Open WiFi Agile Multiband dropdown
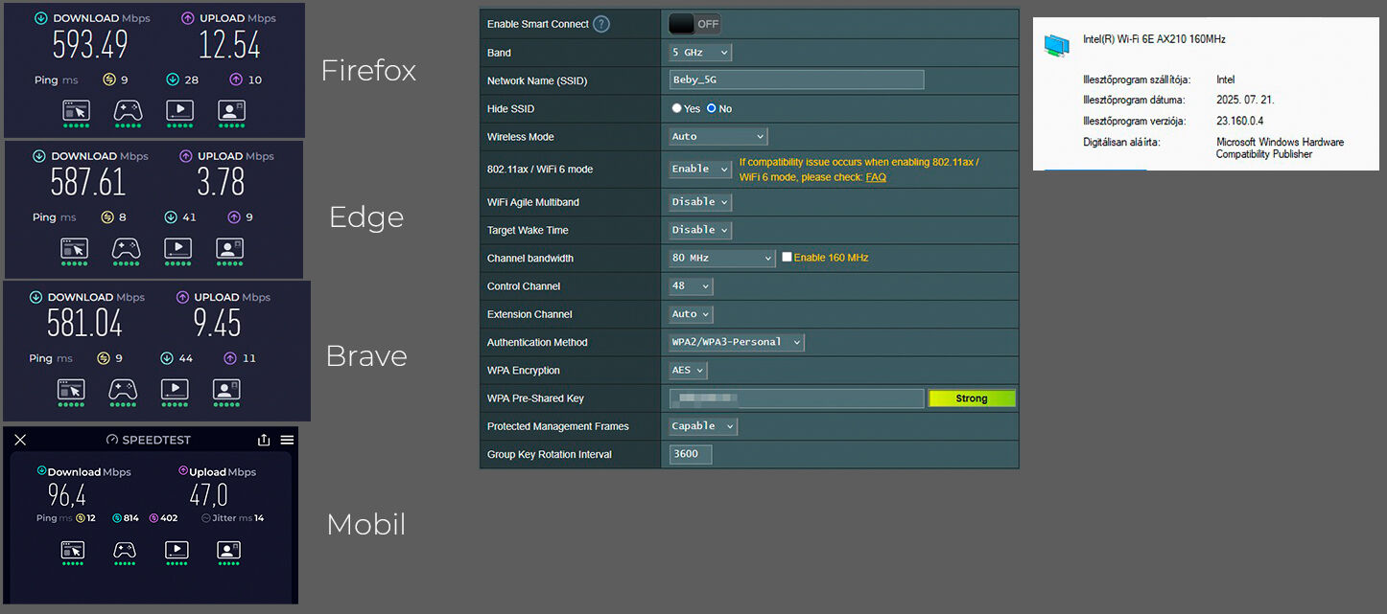The height and width of the screenshot is (614, 1387). point(700,202)
